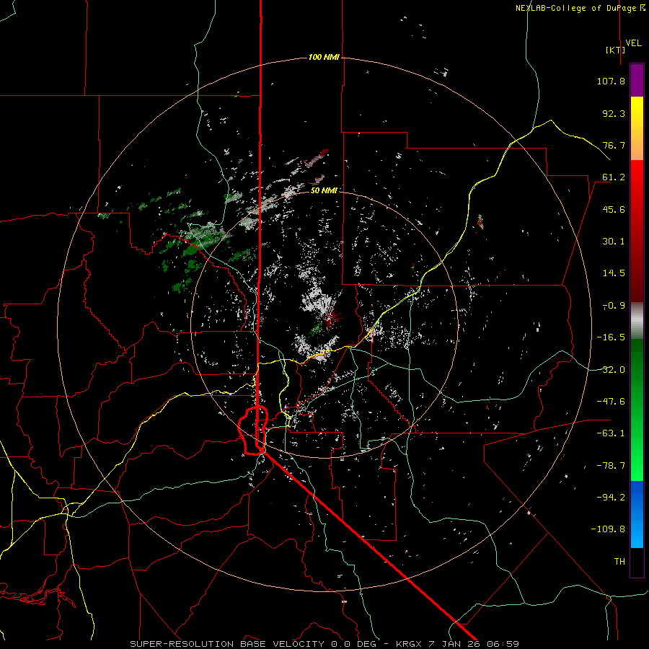Image resolution: width=649 pixels, height=649 pixels.
Task: Click the 76.7 velocity scale value
Action: point(614,145)
